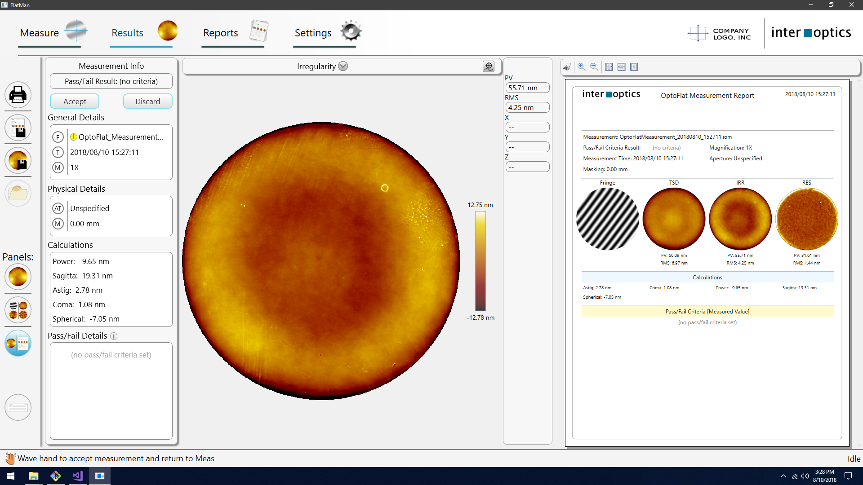Click the save measurement map icon
Screen dimensions: 863x485
[18, 161]
